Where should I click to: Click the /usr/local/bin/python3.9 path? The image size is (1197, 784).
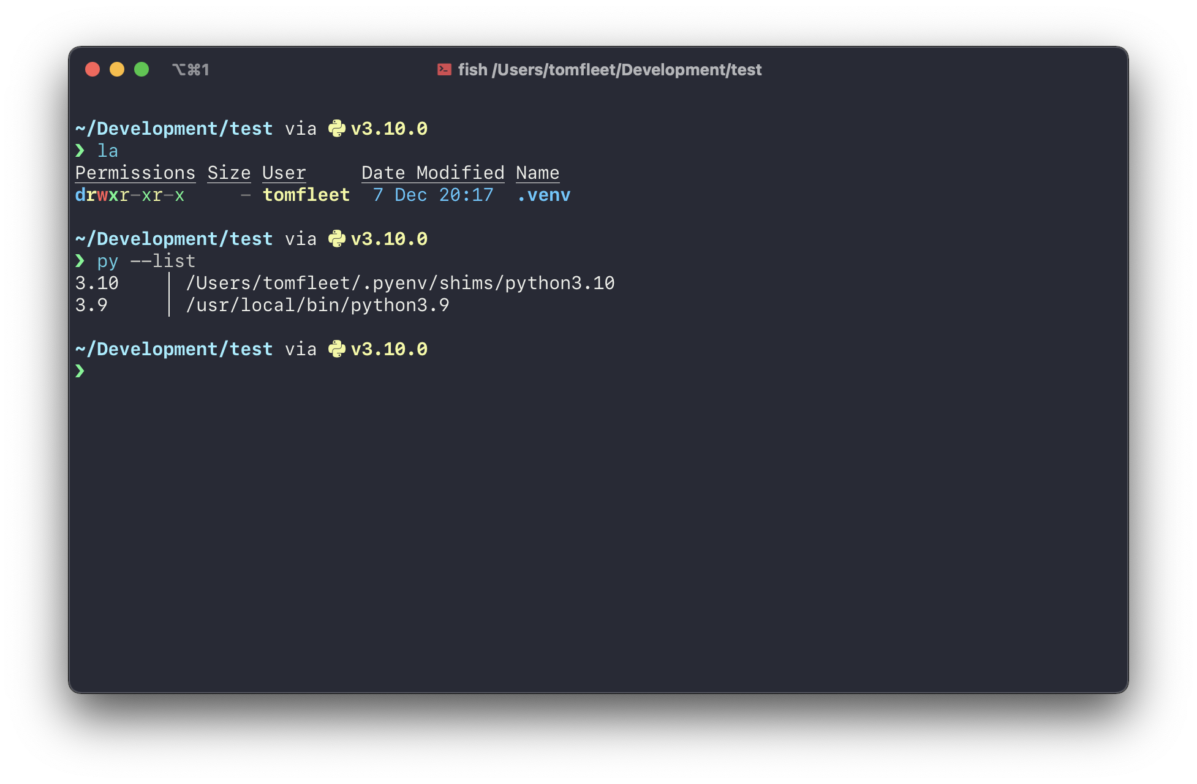click(x=318, y=304)
